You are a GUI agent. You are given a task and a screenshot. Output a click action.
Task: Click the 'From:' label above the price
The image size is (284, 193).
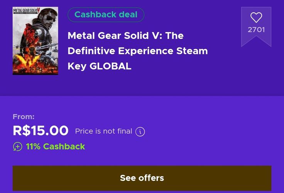(24, 117)
